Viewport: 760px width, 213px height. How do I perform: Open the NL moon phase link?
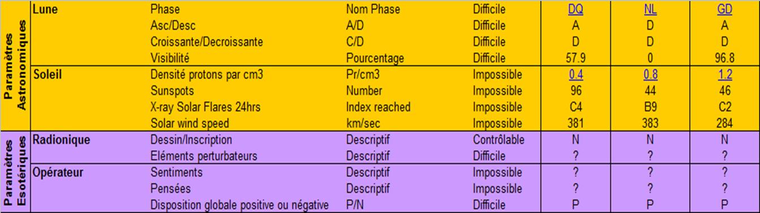650,10
